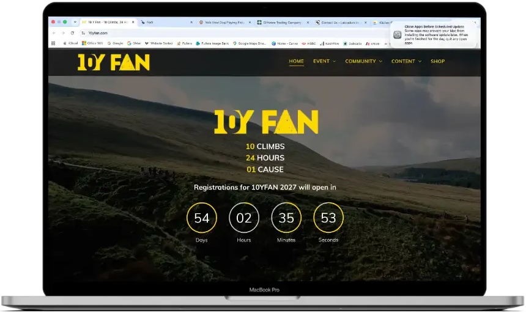The height and width of the screenshot is (313, 526).
Task: Go to the HOME nav item
Action: coord(296,61)
